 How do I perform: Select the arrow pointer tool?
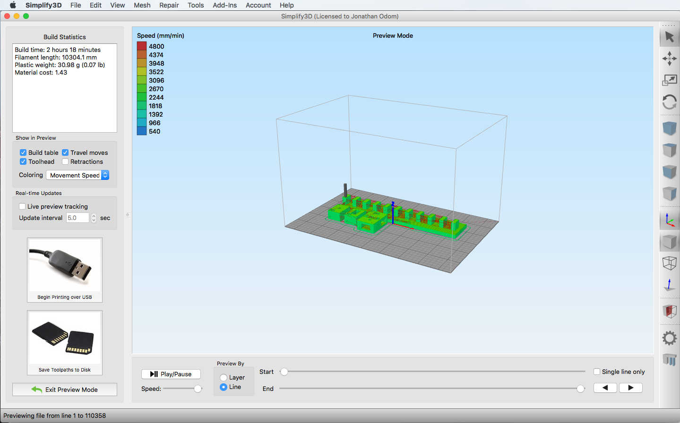(x=669, y=37)
